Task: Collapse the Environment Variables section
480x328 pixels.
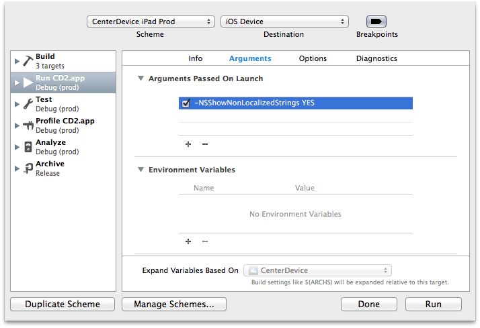Action: [141, 170]
